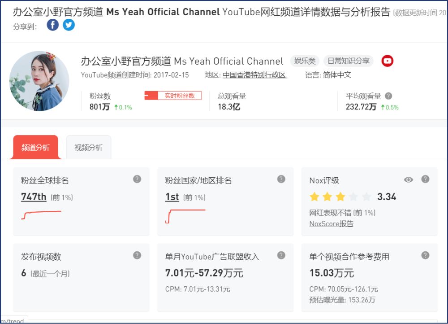Click the 801万 follower count
This screenshot has width=448, height=324.
[x=99, y=107]
